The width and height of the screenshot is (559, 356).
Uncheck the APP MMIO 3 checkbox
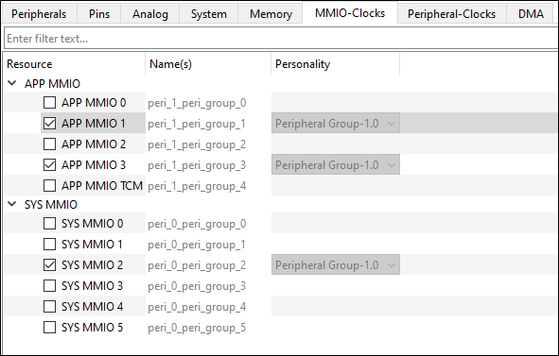point(49,164)
